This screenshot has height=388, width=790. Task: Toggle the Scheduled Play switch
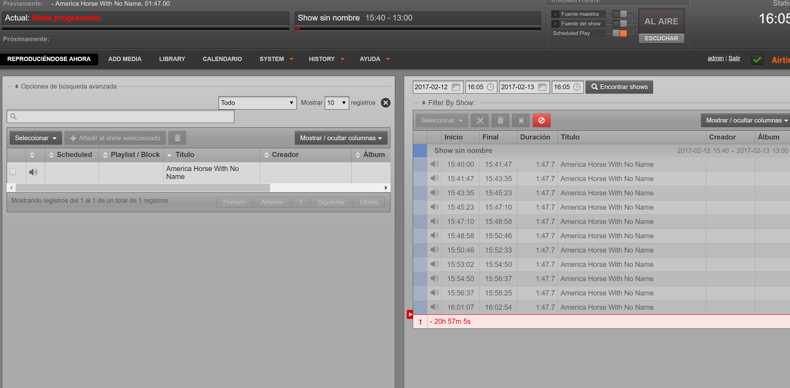(x=619, y=33)
